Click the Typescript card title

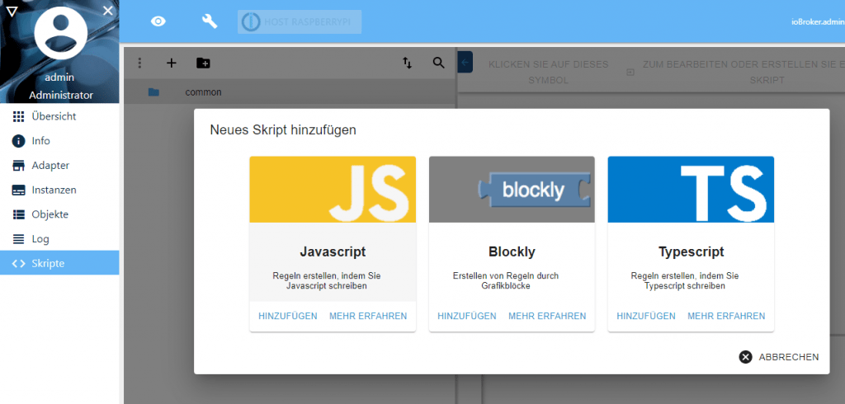tap(691, 252)
